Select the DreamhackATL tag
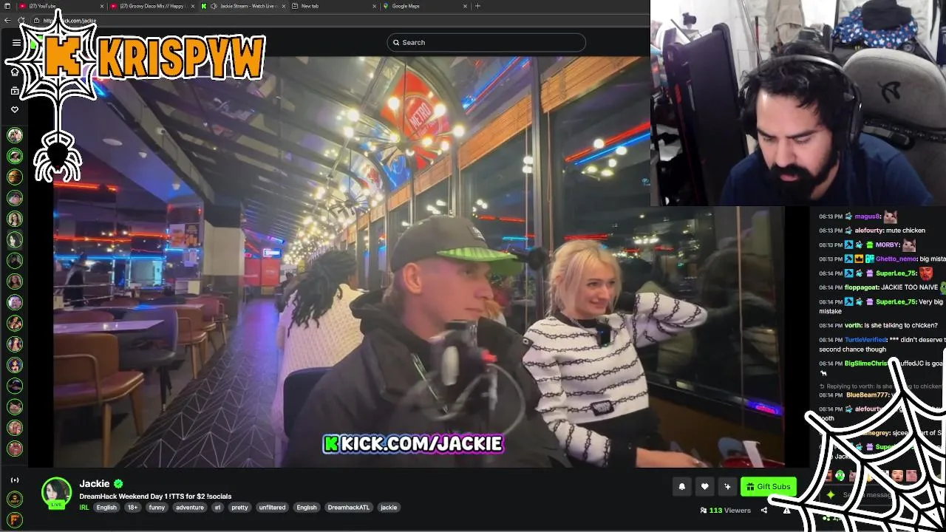 pos(347,508)
